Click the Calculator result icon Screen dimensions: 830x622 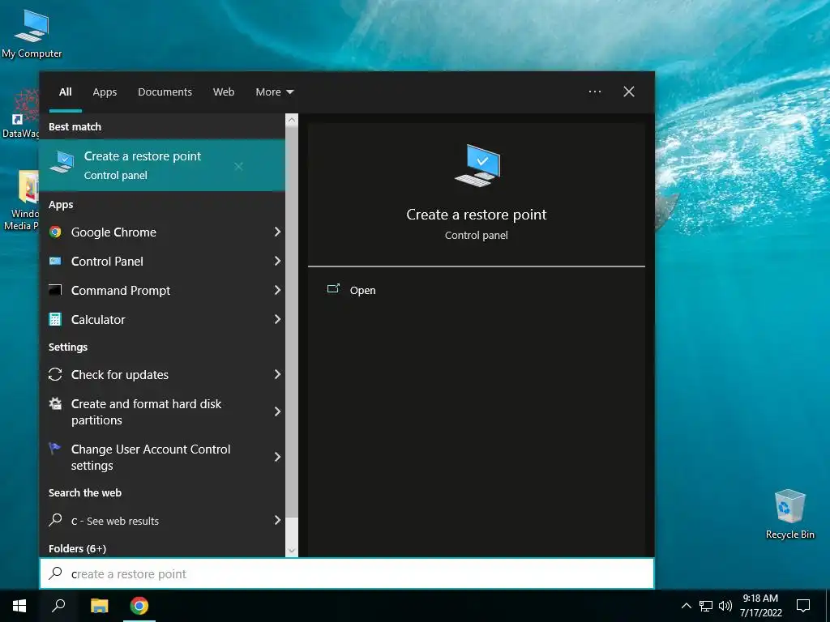point(55,319)
